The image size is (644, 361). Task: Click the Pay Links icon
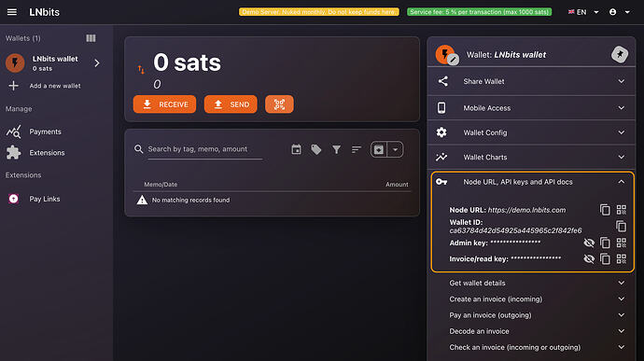(x=14, y=199)
